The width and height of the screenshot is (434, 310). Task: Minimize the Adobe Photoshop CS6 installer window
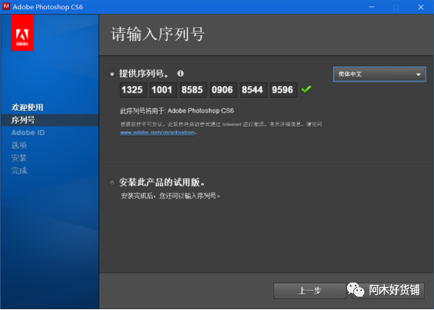(x=371, y=7)
